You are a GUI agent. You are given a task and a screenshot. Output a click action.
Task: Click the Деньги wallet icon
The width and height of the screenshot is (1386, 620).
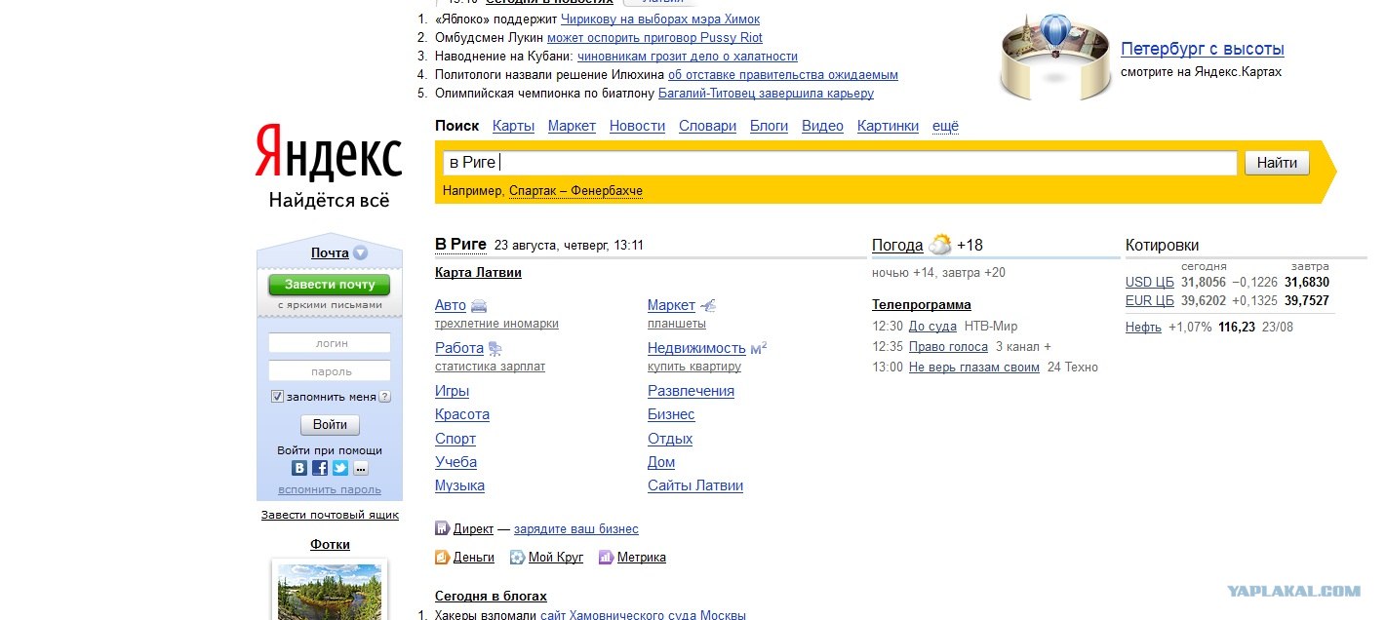tap(442, 558)
